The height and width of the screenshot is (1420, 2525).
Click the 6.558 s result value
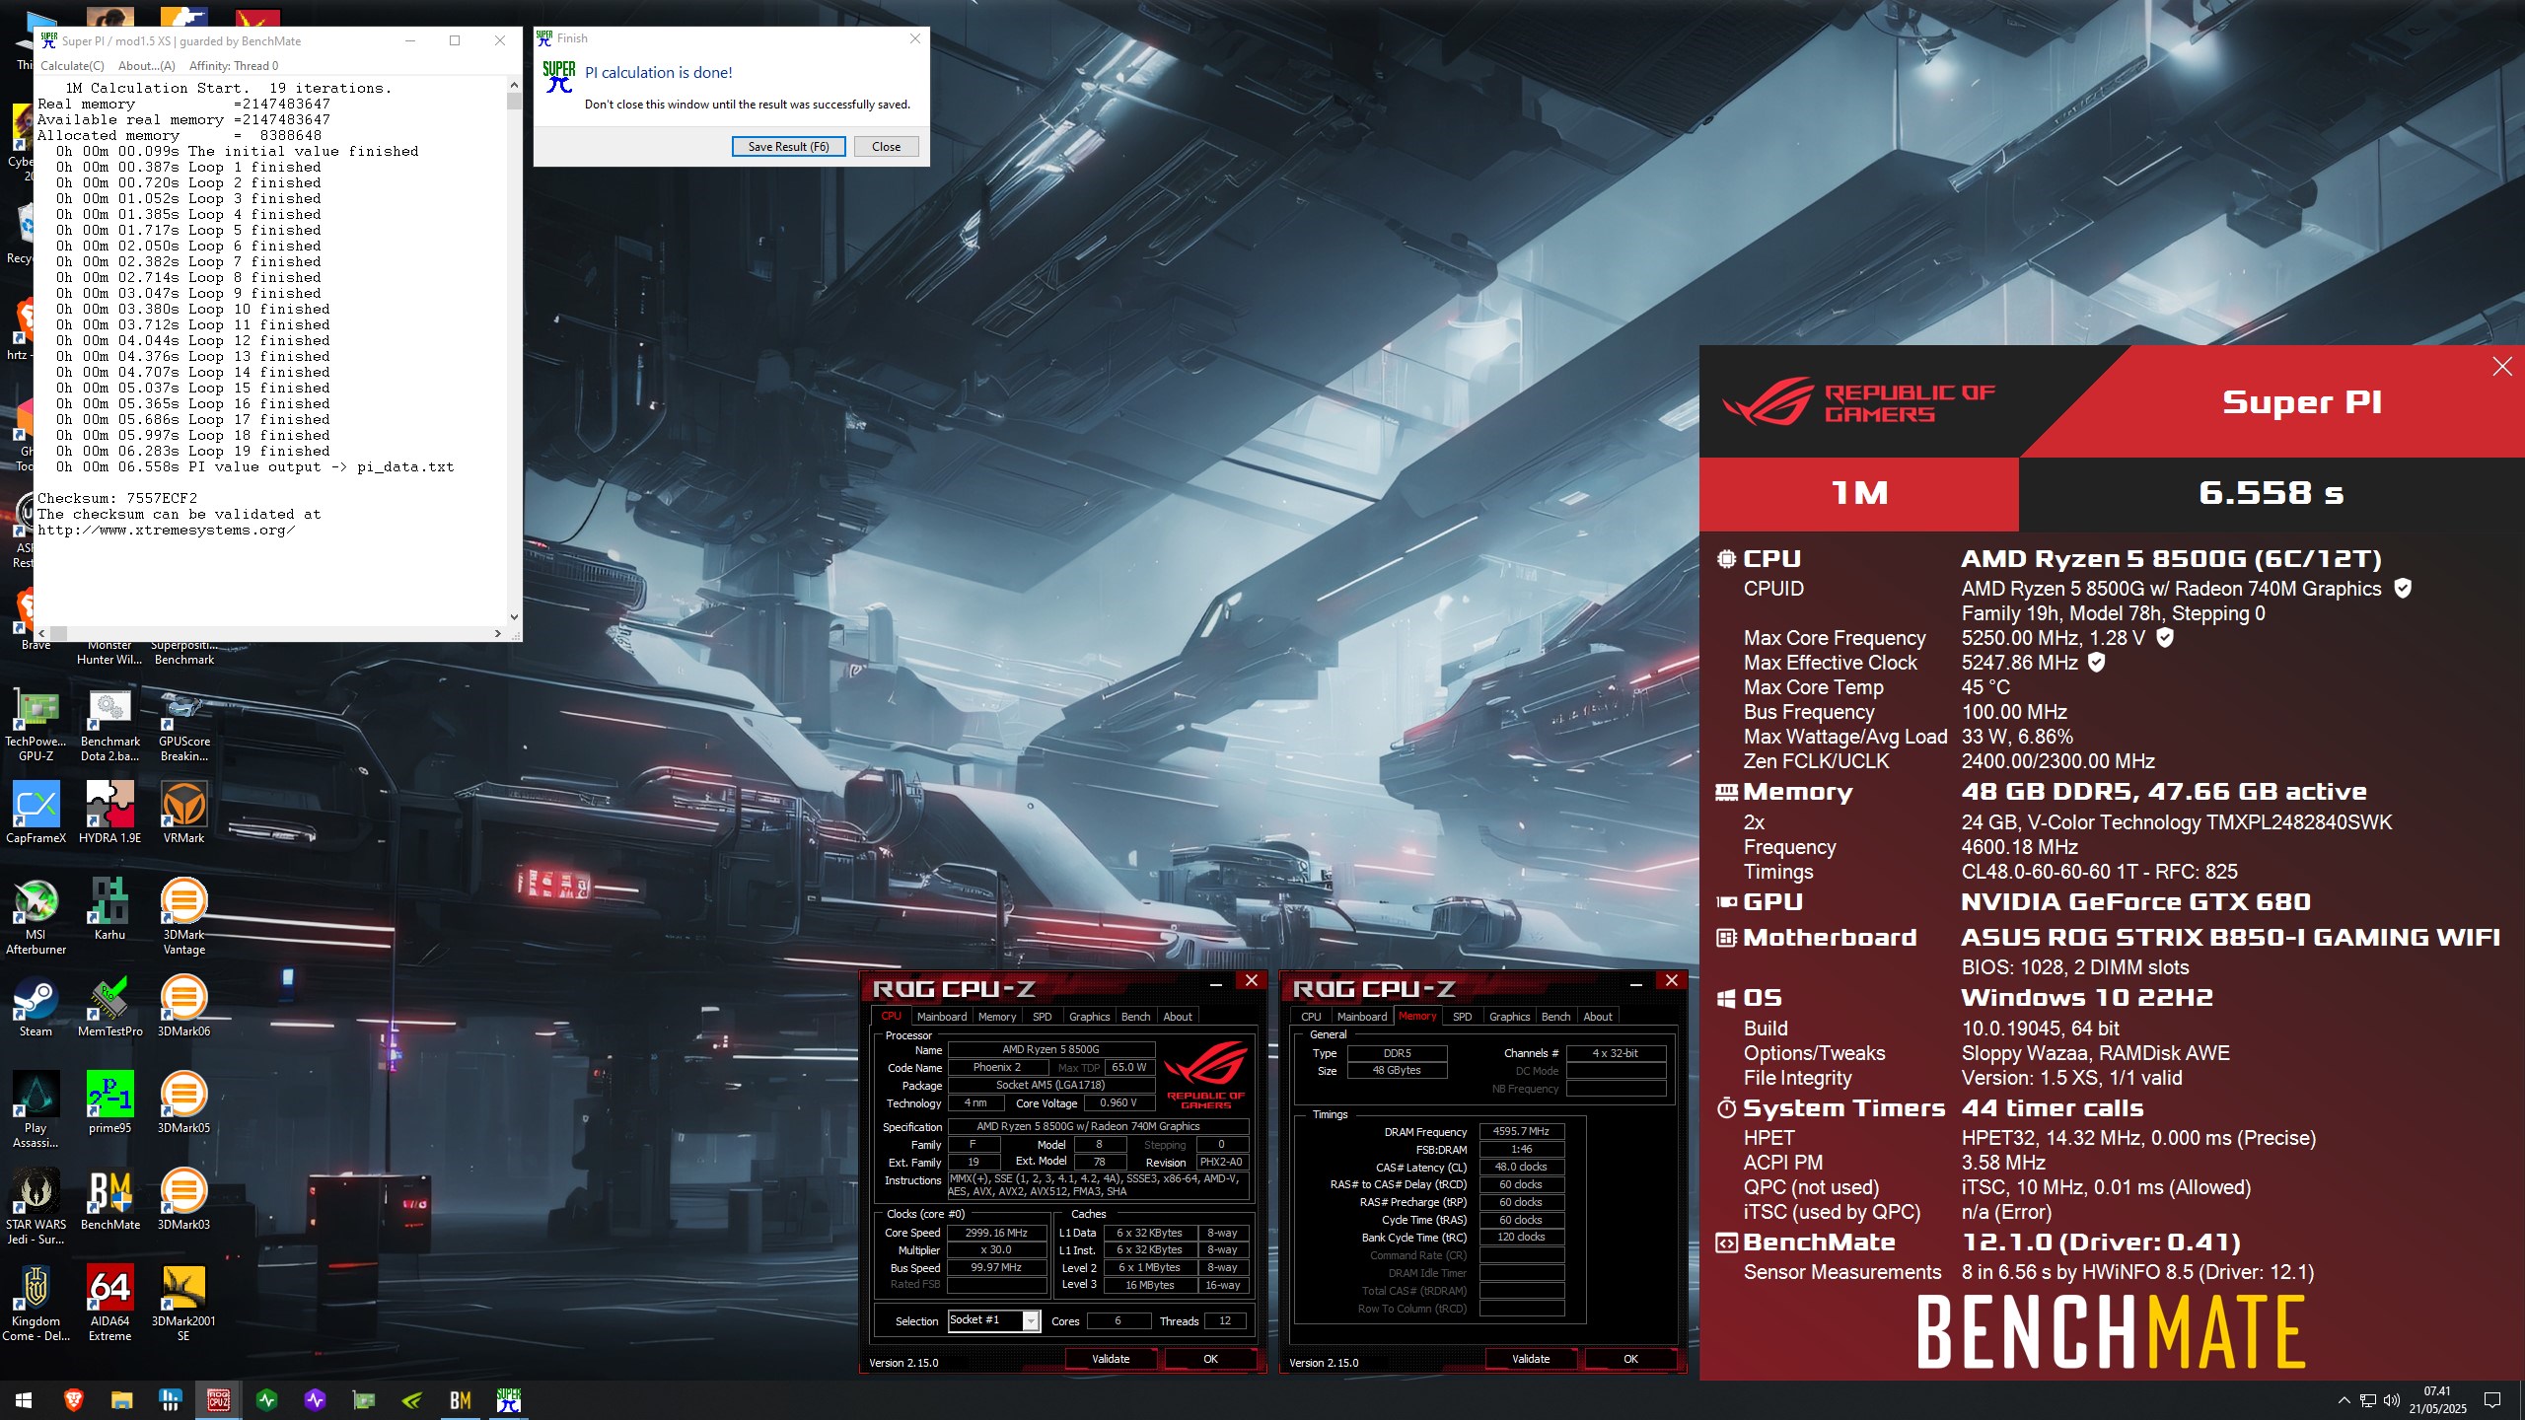pyautogui.click(x=2271, y=492)
